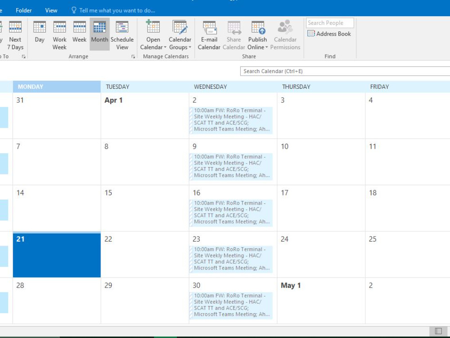The width and height of the screenshot is (450, 338).
Task: Open Calendar Permissions
Action: [285, 35]
